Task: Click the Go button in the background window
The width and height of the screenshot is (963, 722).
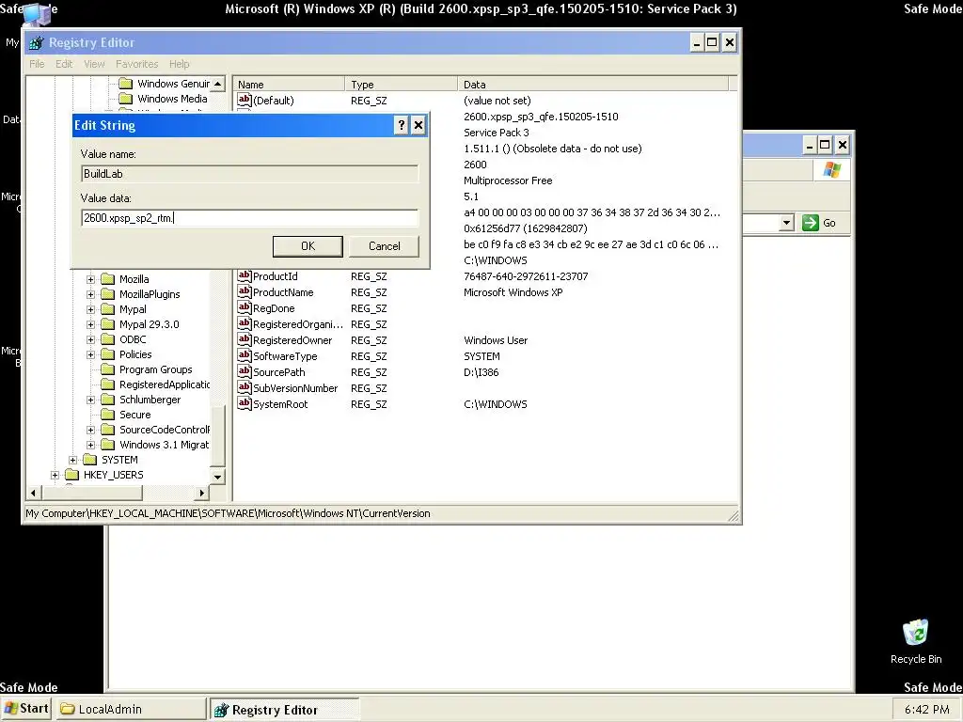Action: click(820, 223)
